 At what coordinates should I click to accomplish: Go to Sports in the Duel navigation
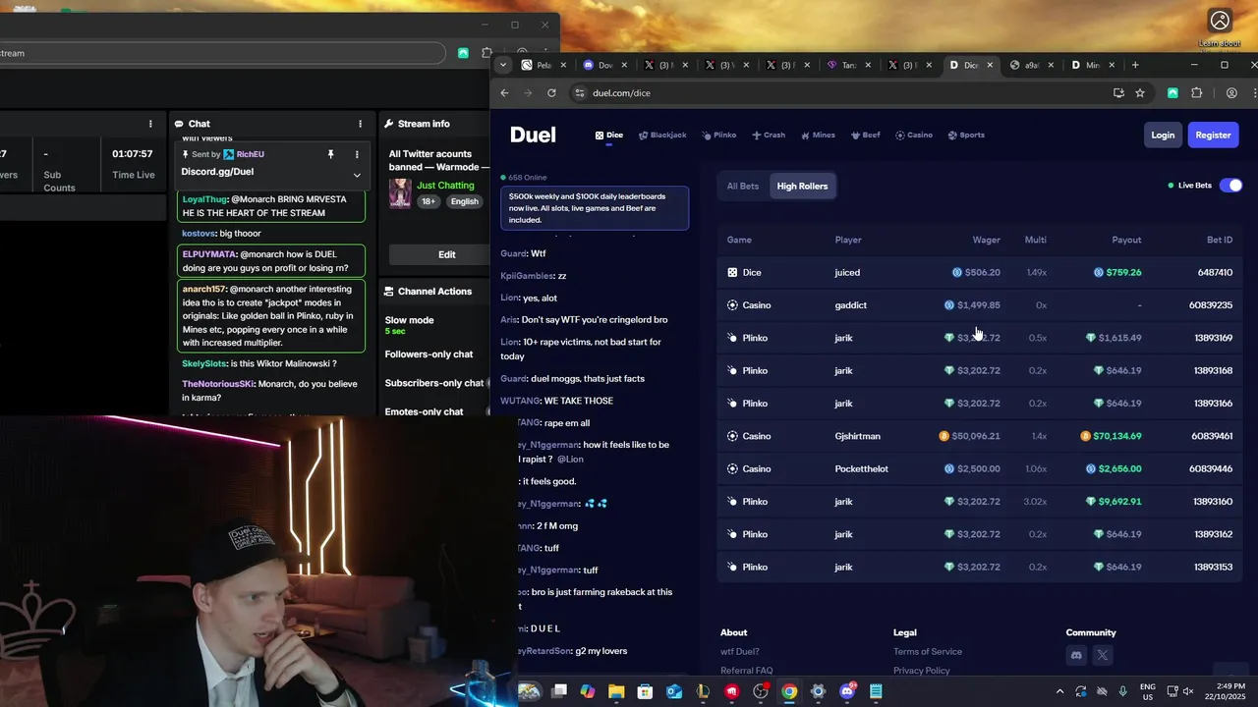966,136
